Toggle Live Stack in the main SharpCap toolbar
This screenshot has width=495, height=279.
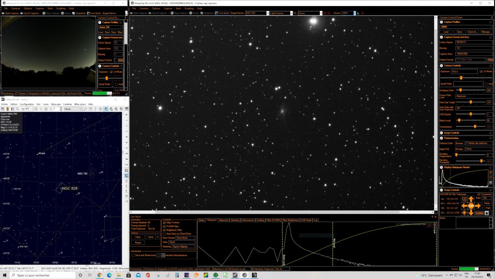tap(222, 13)
